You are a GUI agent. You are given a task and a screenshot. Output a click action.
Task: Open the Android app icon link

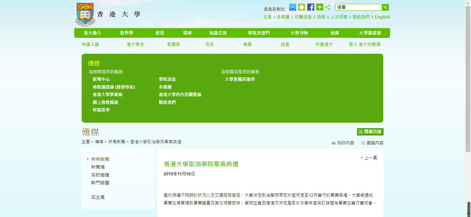click(x=302, y=7)
